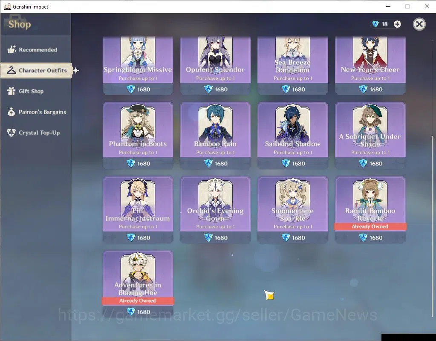436x341 pixels.
Task: Click the 1680 price under Phantom in Boots
Action: point(144,164)
